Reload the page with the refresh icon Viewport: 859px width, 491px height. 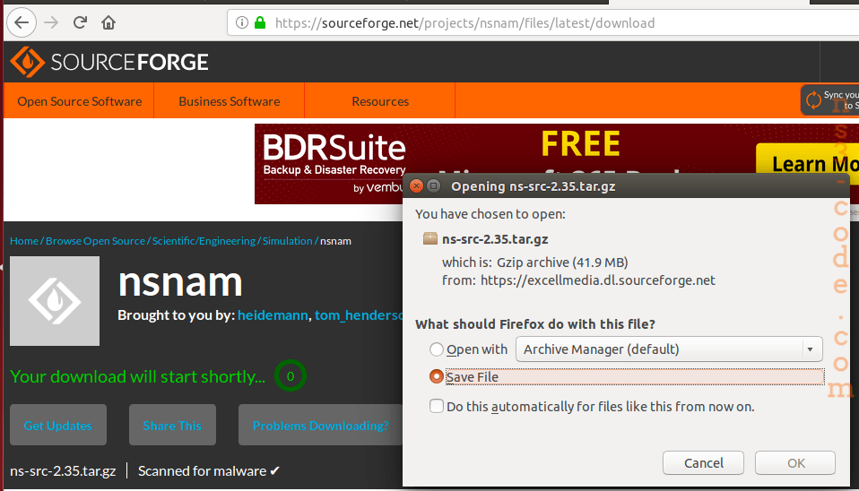click(x=80, y=22)
